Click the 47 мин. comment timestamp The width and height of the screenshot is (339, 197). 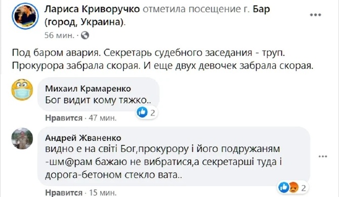click(103, 118)
